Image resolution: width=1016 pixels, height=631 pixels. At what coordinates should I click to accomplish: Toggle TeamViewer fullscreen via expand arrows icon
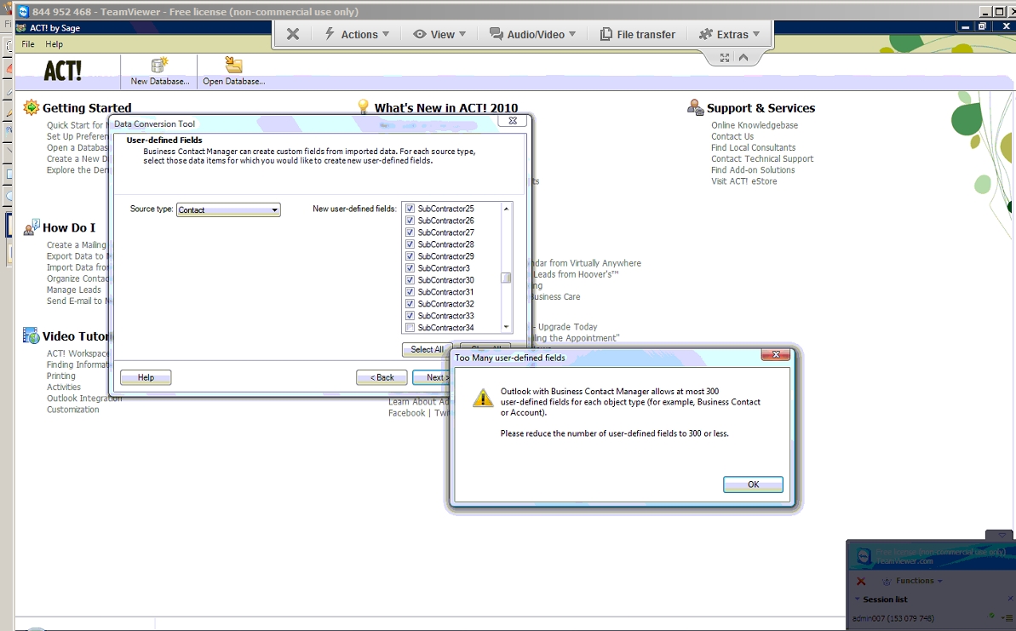pyautogui.click(x=725, y=58)
